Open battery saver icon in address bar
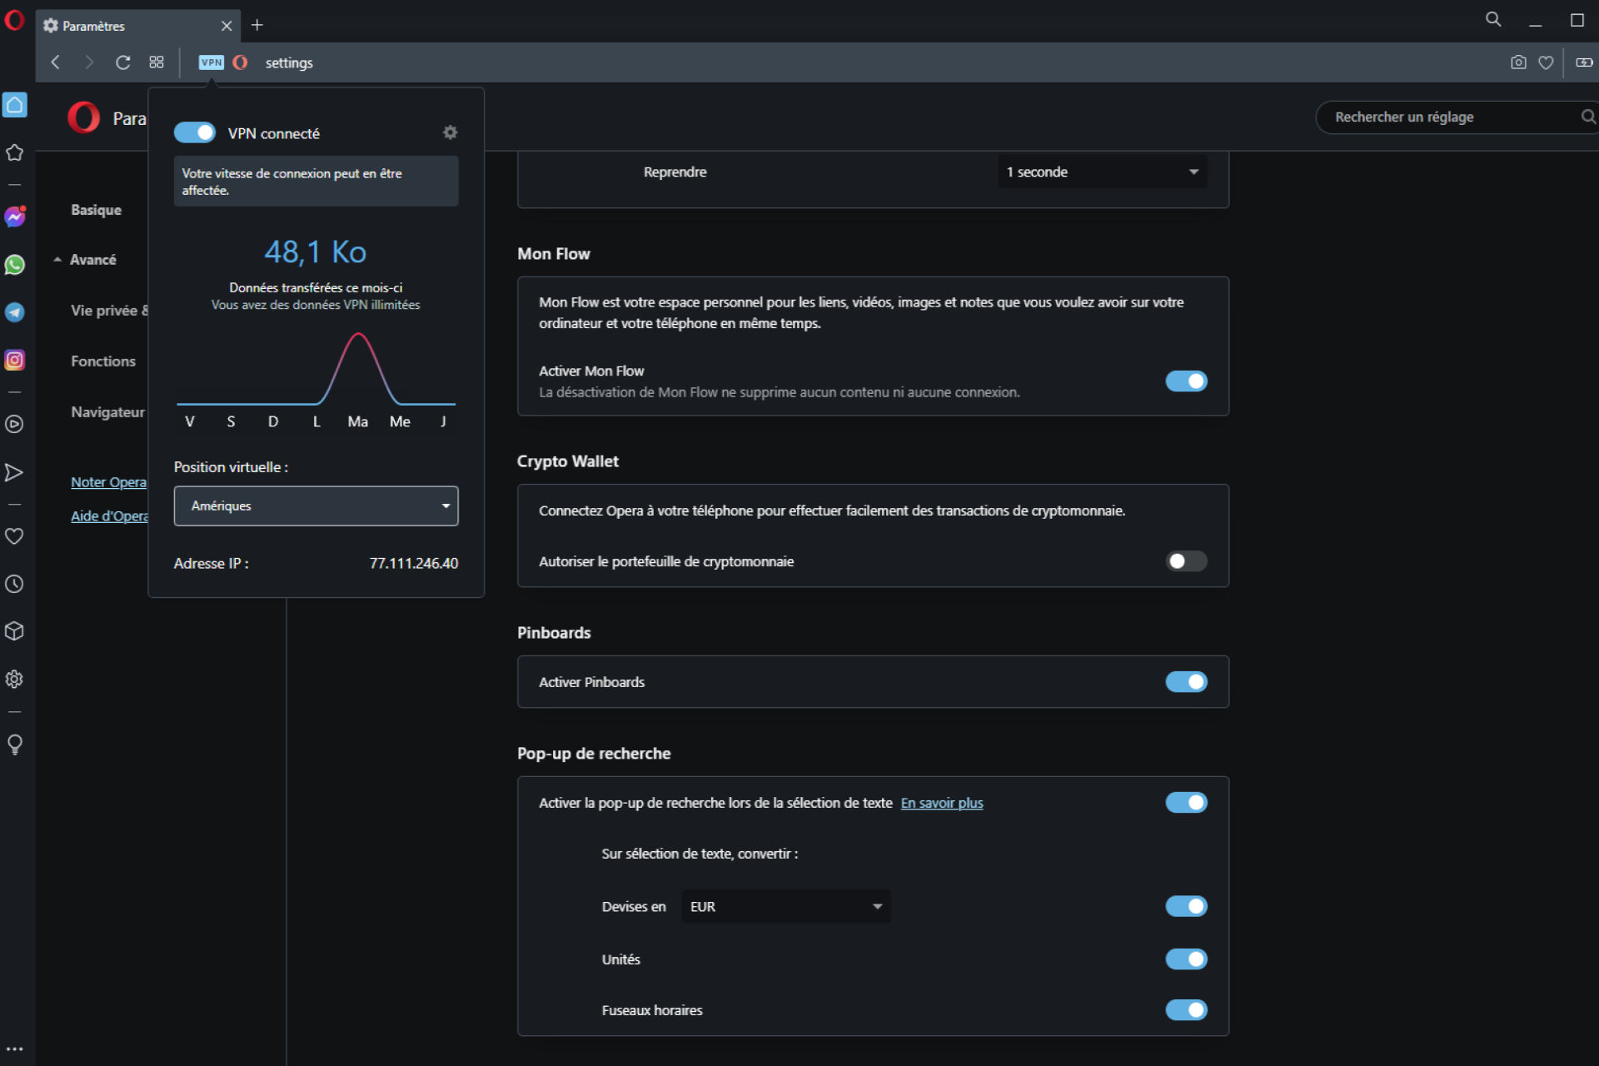The height and width of the screenshot is (1066, 1599). (x=1584, y=62)
